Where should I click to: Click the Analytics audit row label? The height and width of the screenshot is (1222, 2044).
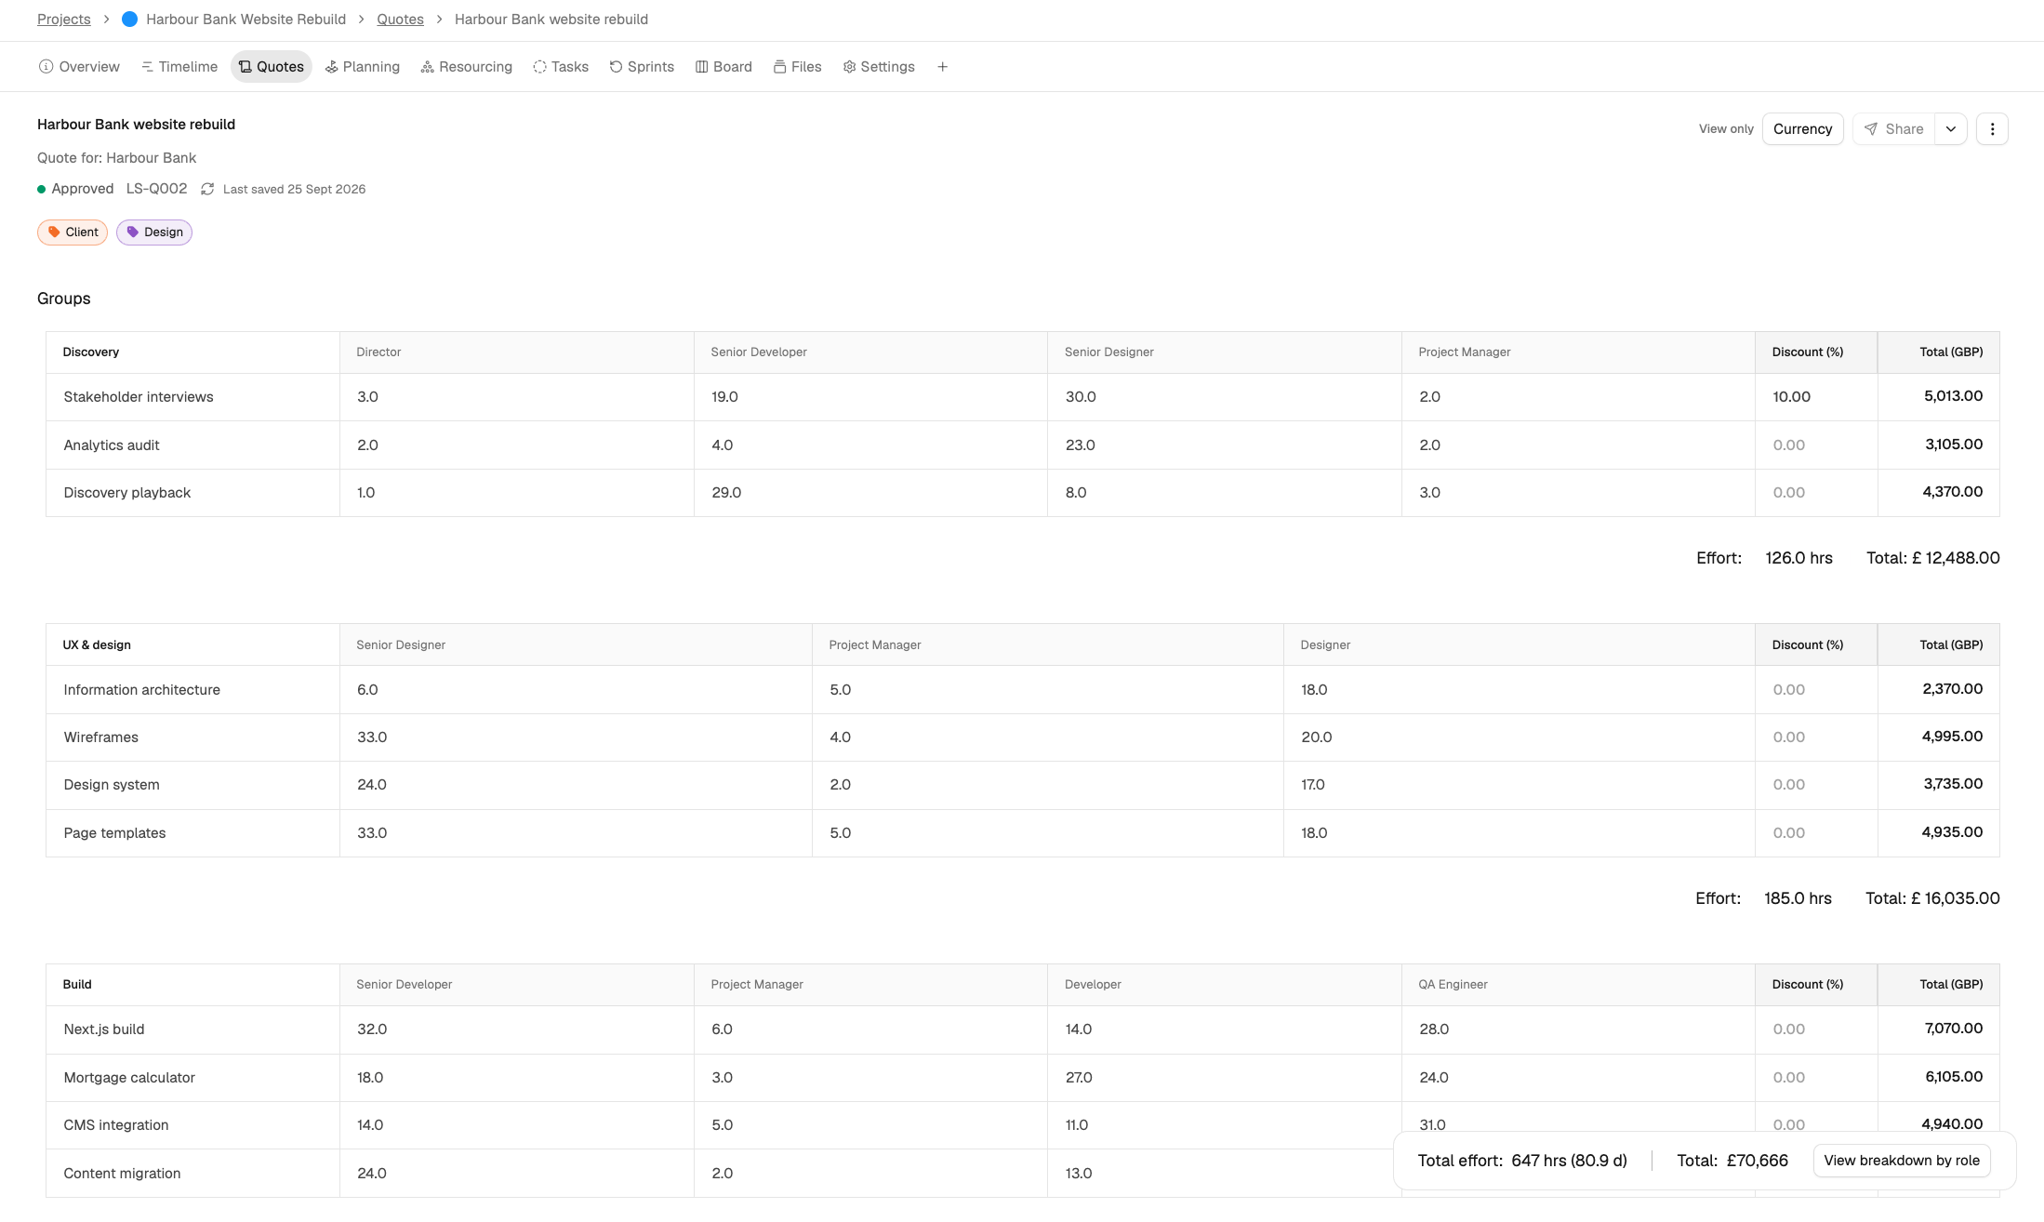click(112, 445)
